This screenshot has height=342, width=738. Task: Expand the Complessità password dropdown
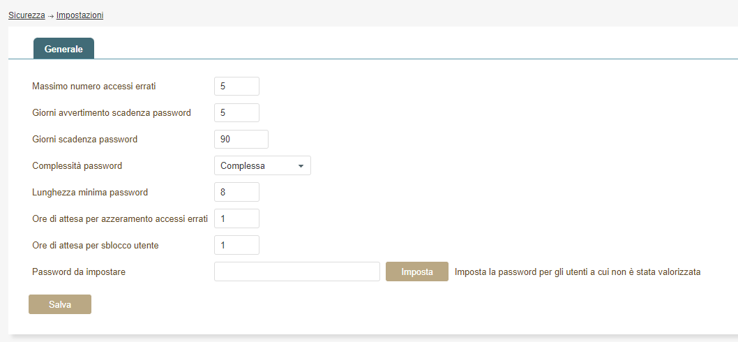pyautogui.click(x=262, y=166)
